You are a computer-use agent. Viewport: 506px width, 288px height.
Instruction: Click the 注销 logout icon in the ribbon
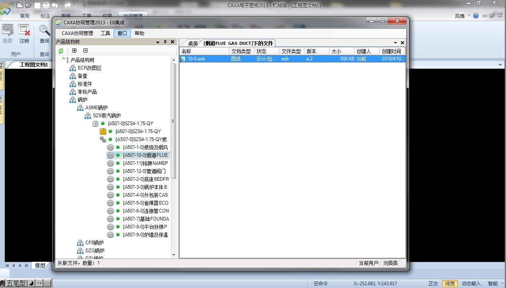24,31
